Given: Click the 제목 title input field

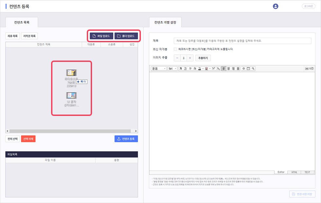Looking at the screenshot, I should (x=242, y=41).
